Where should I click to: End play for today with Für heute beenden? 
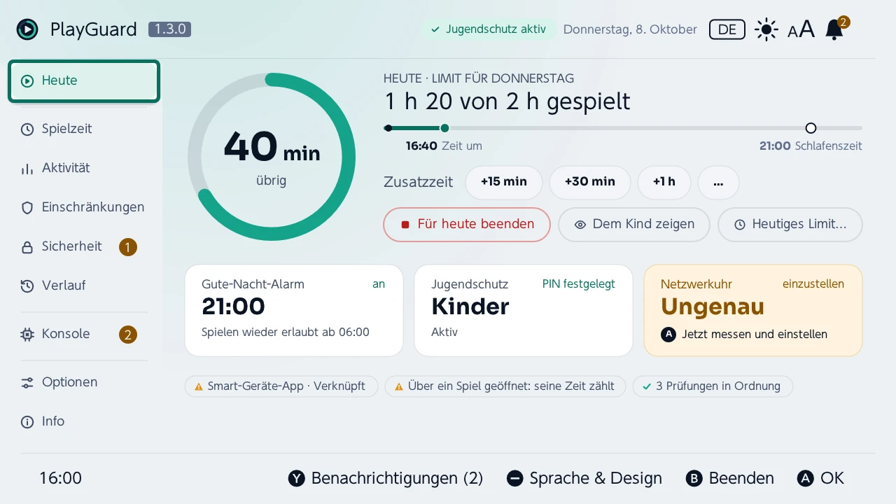point(467,225)
